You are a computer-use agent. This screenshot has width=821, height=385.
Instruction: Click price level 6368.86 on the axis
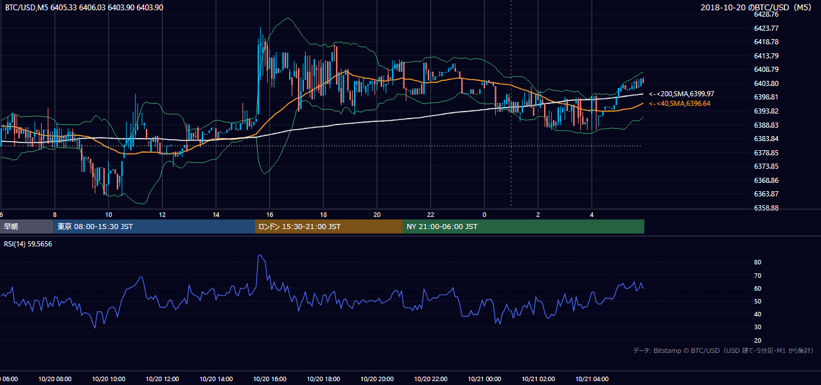(766, 180)
